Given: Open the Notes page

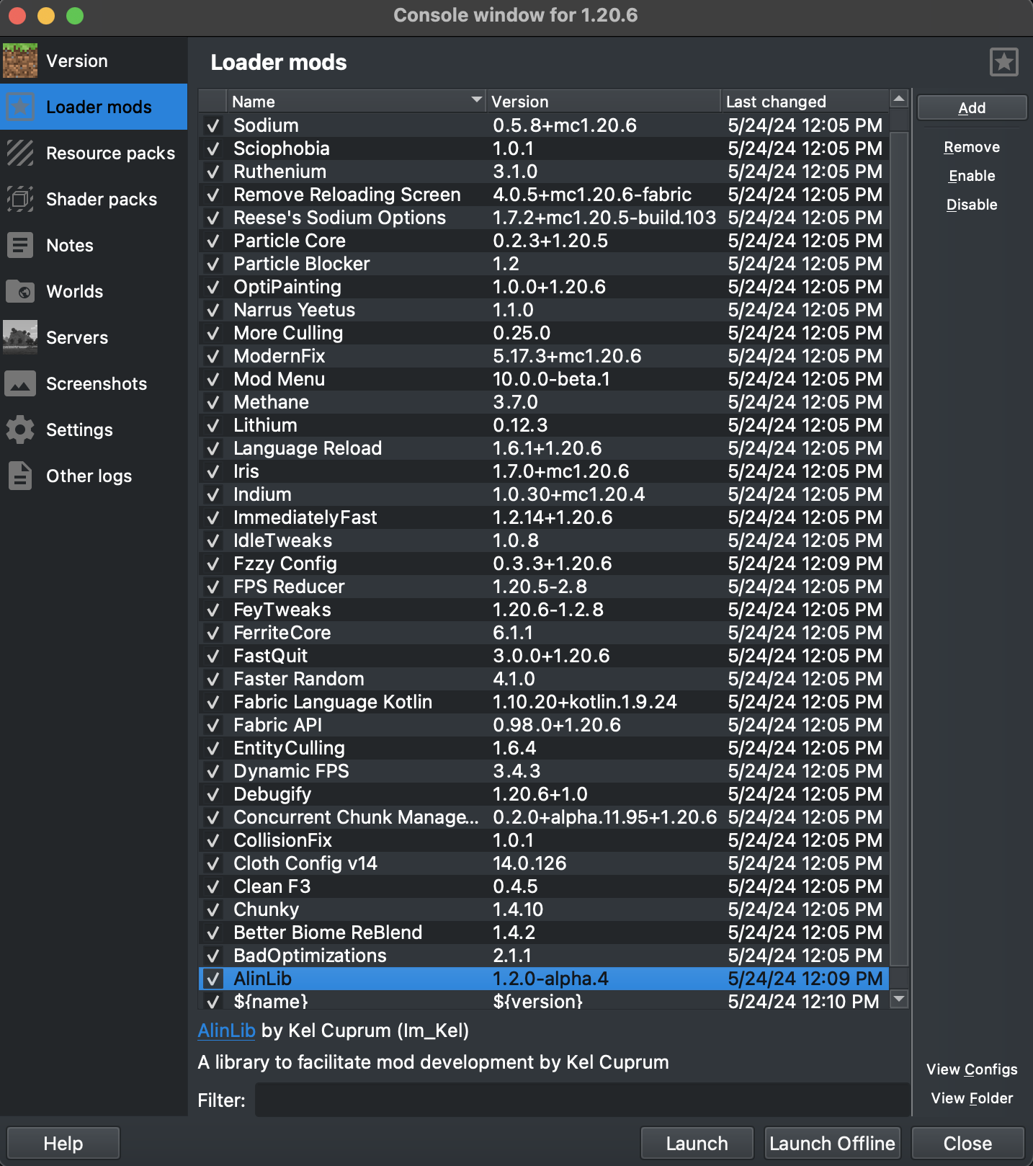Looking at the screenshot, I should pos(94,245).
